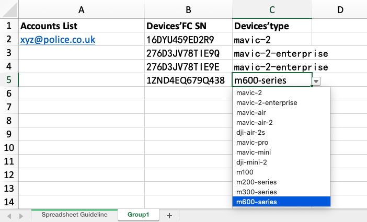Select empty cell A6

pos(82,94)
